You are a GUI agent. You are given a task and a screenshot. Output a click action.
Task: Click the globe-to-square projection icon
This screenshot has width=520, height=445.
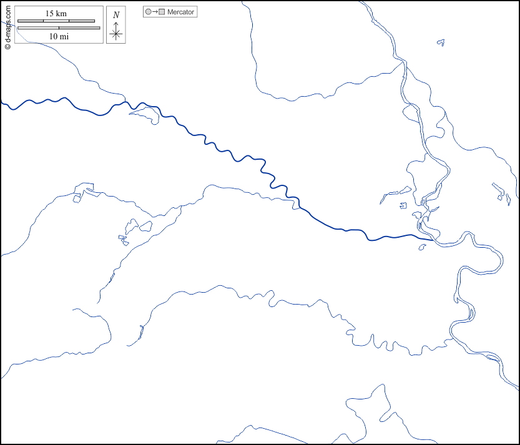pyautogui.click(x=155, y=12)
